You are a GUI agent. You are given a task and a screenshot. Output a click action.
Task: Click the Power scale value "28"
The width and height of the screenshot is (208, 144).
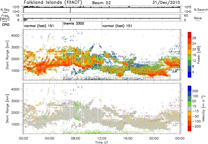coord(194,38)
